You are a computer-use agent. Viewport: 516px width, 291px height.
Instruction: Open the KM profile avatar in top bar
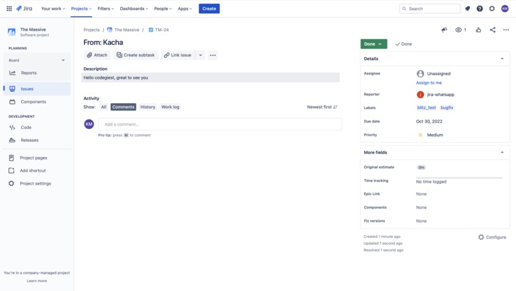505,8
